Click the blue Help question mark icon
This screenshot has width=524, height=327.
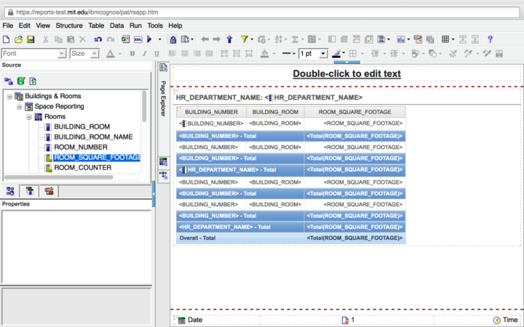(x=491, y=39)
